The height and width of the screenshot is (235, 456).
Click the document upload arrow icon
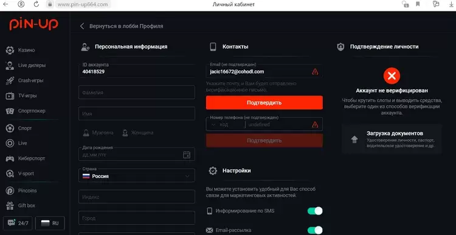(x=354, y=140)
